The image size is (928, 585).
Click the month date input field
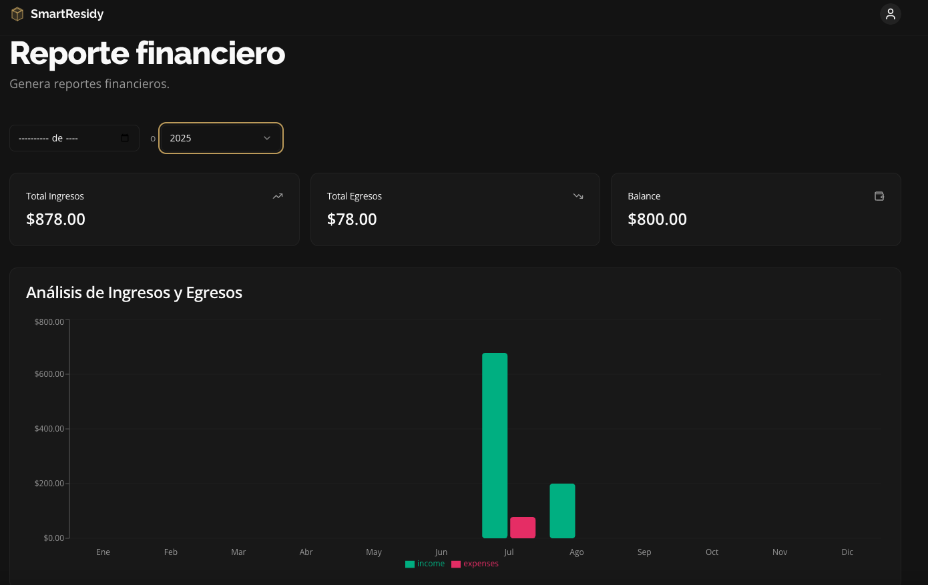[x=67, y=138]
